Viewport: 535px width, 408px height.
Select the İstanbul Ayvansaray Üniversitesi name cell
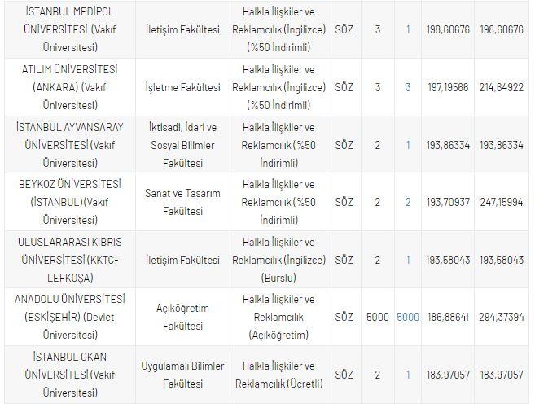(x=67, y=145)
